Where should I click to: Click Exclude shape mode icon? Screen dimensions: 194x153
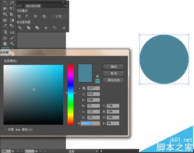pos(44,16)
